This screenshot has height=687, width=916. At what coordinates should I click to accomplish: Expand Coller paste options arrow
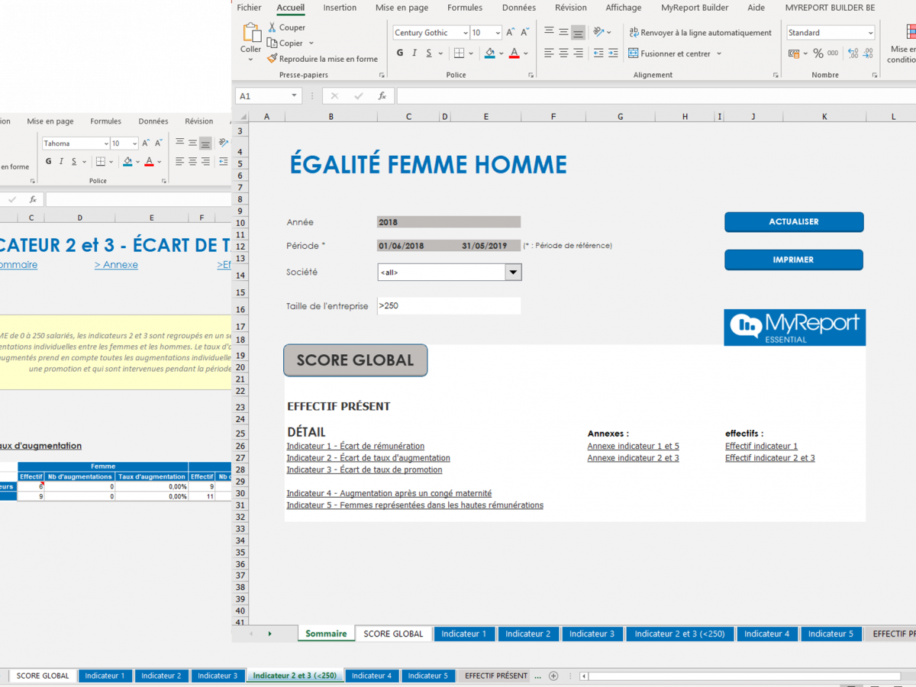click(x=251, y=60)
